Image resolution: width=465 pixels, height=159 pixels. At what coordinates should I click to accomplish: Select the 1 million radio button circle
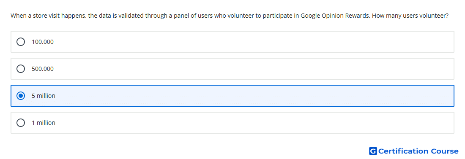(21, 123)
